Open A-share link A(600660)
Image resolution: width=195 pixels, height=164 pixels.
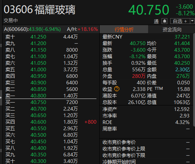(x=32, y=29)
